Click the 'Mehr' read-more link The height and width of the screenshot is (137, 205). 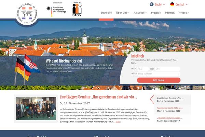118,122
